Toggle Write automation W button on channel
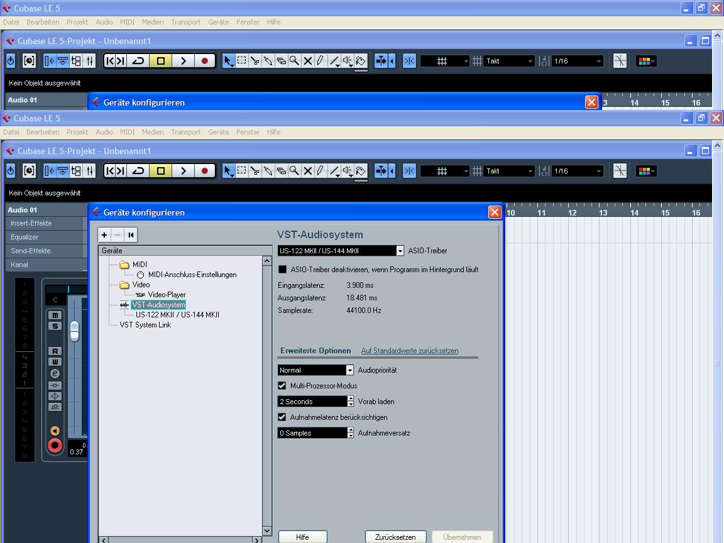The height and width of the screenshot is (543, 724). 55,362
